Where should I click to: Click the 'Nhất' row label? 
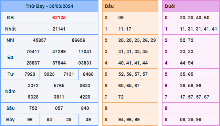pyautogui.click(x=10, y=29)
